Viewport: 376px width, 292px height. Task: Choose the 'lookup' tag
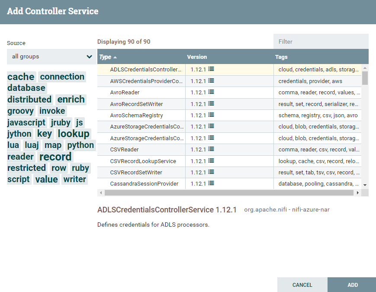pyautogui.click(x=74, y=134)
